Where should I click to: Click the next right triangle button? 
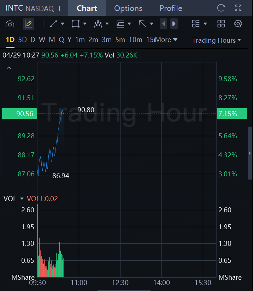point(174,24)
